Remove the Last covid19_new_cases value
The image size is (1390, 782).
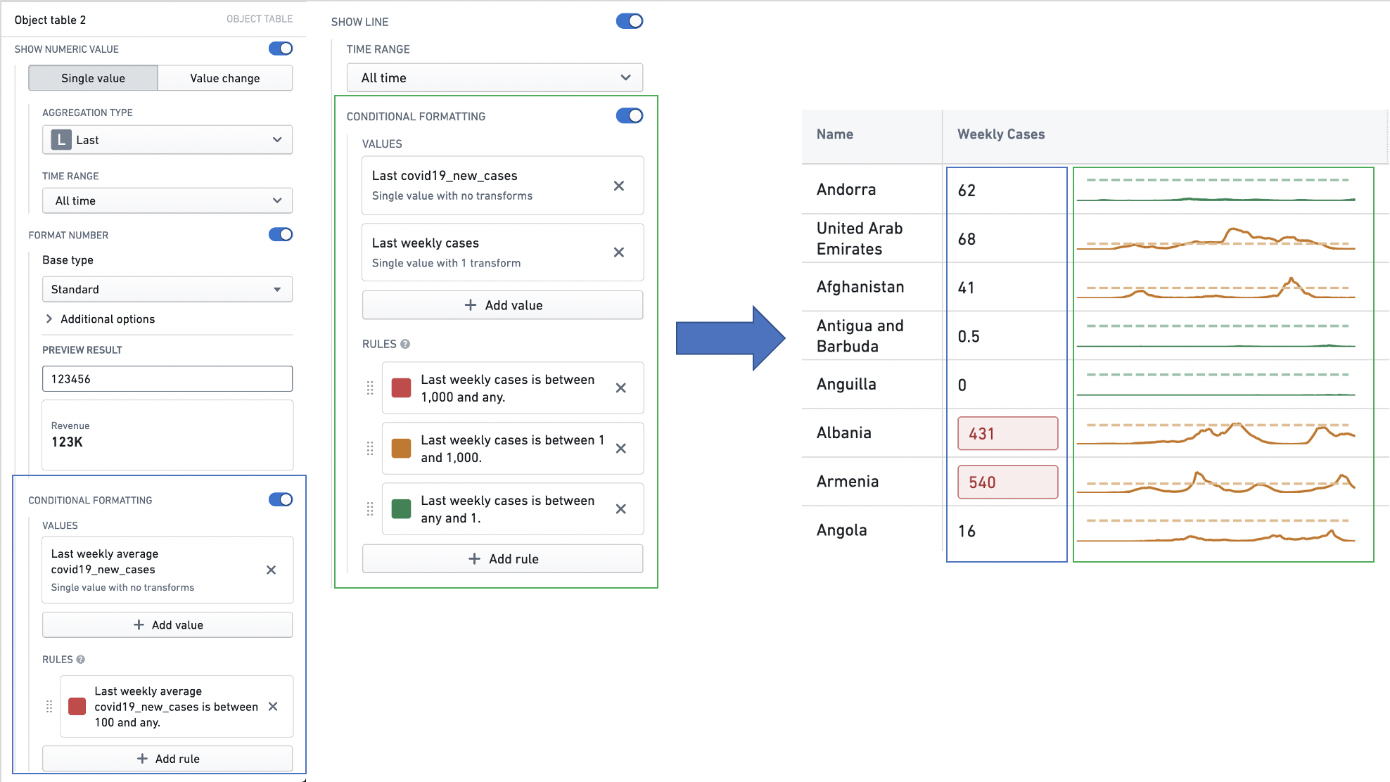tap(619, 186)
